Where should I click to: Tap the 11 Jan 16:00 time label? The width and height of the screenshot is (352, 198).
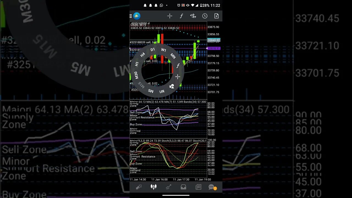click(160, 179)
